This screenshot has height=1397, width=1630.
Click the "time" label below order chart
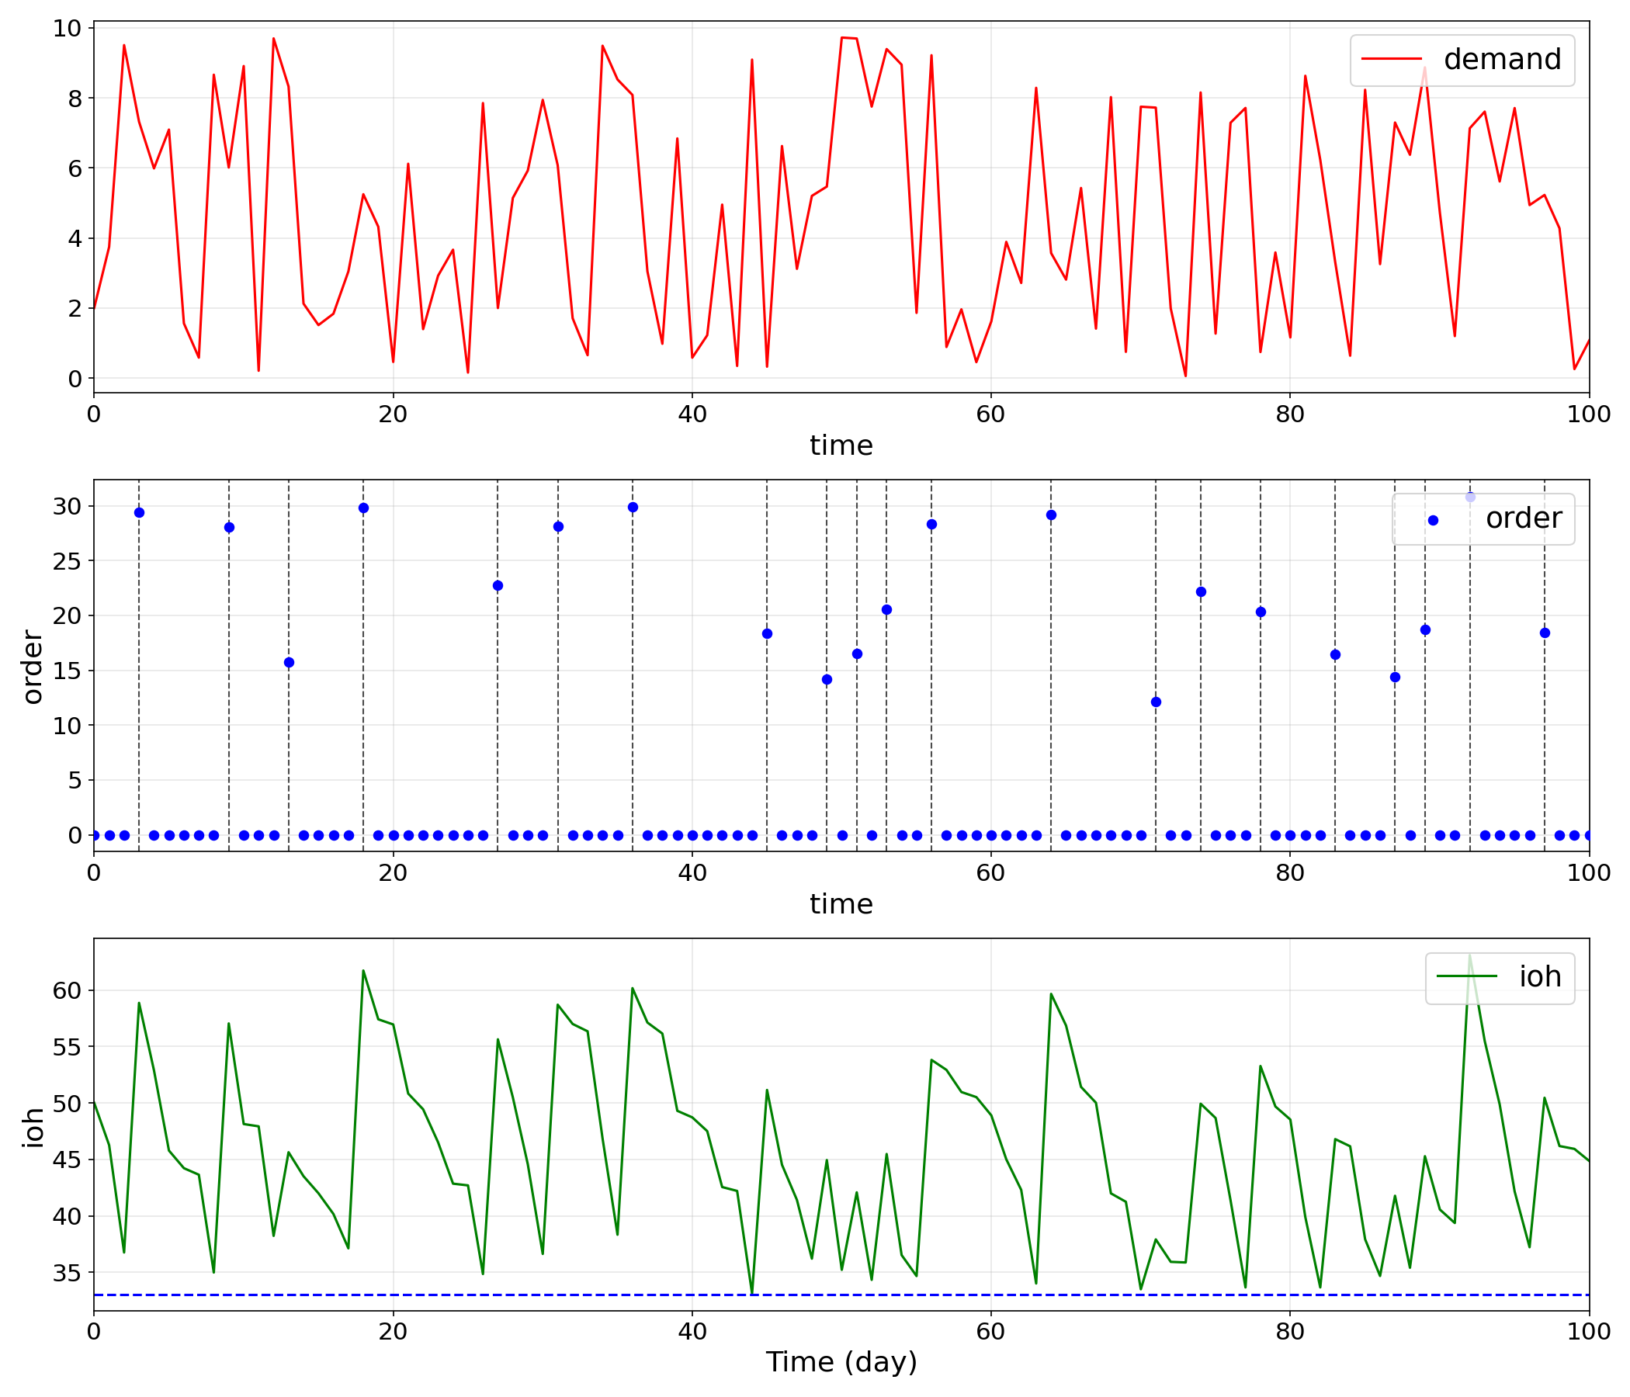tap(841, 904)
